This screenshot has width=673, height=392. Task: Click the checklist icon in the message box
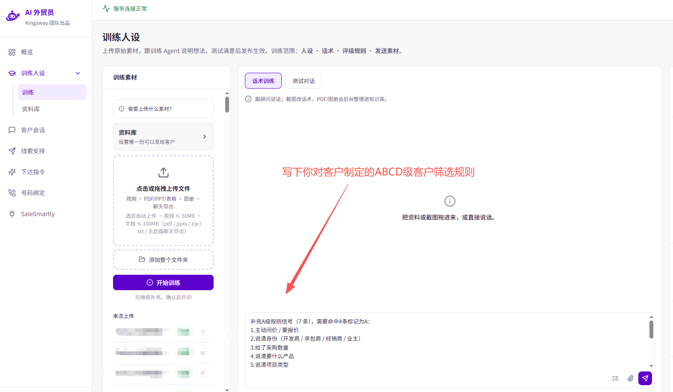615,378
